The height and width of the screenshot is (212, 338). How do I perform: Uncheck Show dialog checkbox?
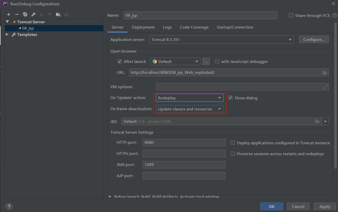[230, 98]
